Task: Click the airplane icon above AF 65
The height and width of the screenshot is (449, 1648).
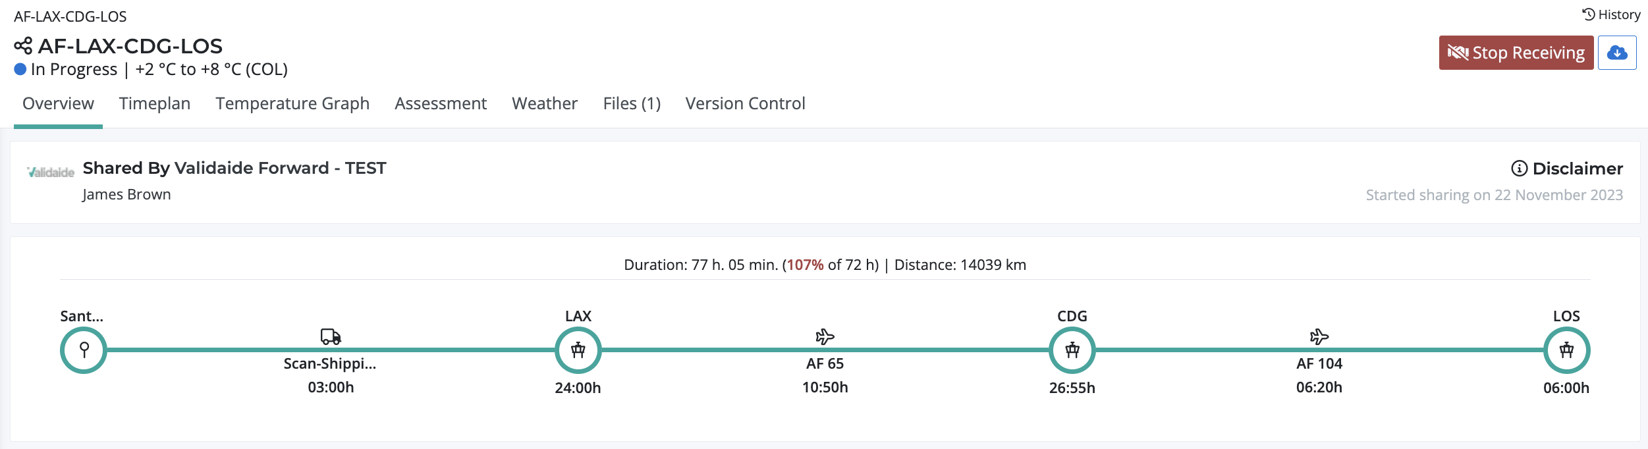Action: click(x=825, y=337)
